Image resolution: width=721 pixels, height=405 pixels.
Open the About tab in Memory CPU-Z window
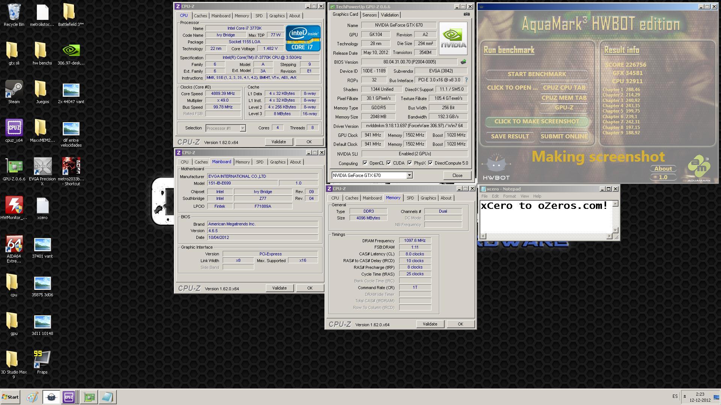(x=446, y=198)
